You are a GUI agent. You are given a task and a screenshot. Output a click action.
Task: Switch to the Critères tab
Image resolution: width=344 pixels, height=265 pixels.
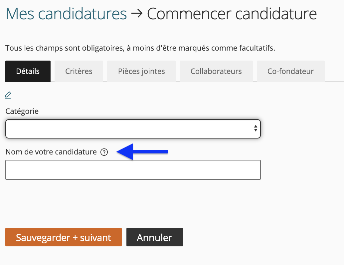pyautogui.click(x=79, y=71)
